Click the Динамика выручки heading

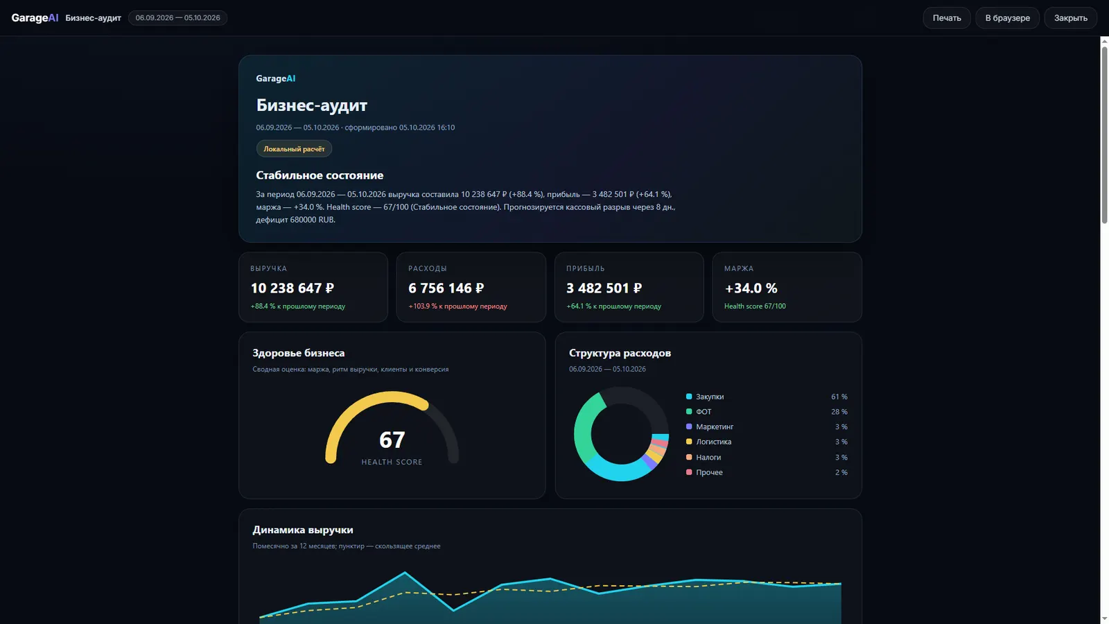coord(303,530)
